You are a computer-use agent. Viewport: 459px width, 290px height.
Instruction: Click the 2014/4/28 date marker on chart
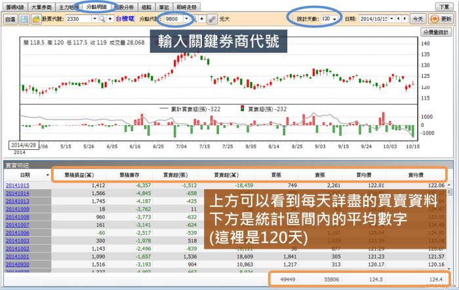coord(24,145)
